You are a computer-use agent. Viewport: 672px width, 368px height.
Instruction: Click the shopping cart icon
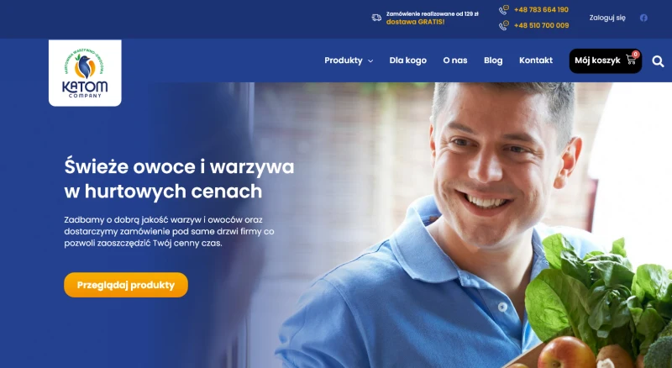631,60
